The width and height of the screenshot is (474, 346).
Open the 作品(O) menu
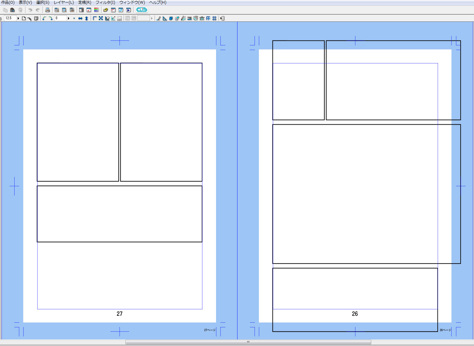tap(8, 2)
